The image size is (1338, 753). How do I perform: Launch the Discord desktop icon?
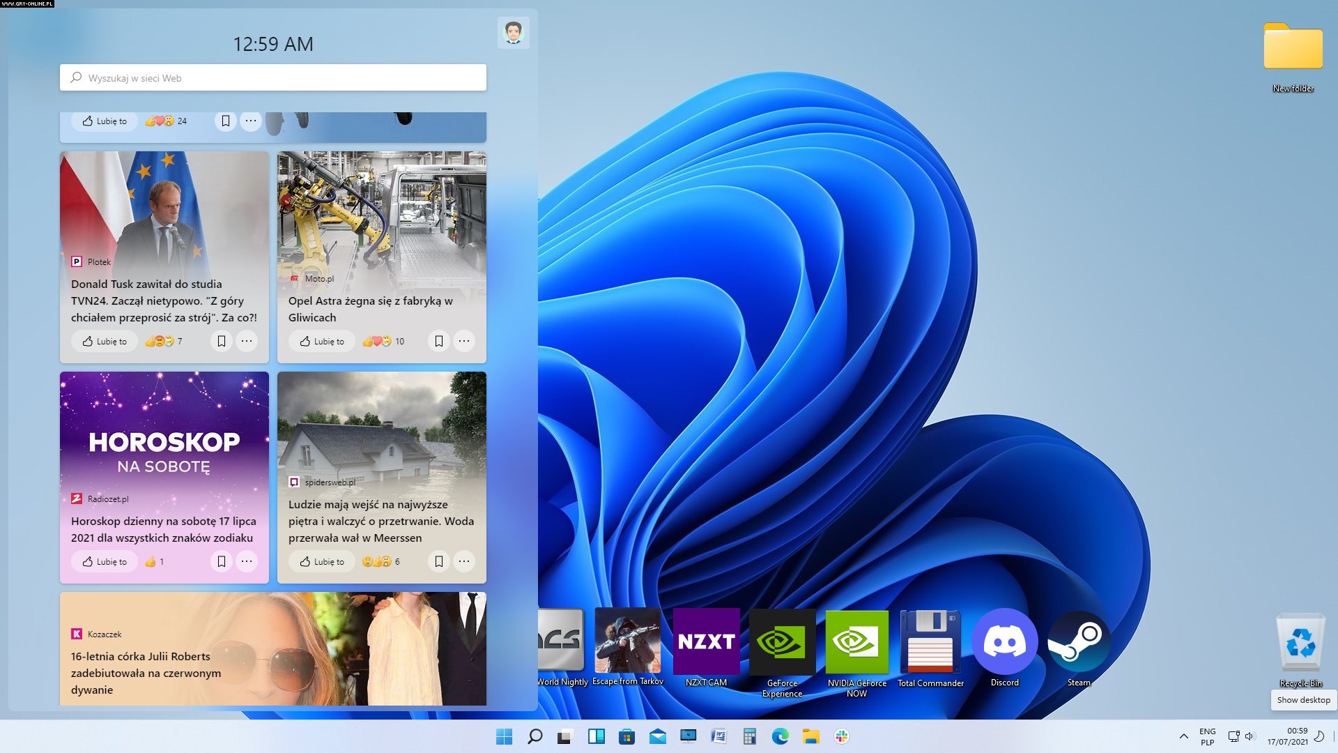point(1004,643)
